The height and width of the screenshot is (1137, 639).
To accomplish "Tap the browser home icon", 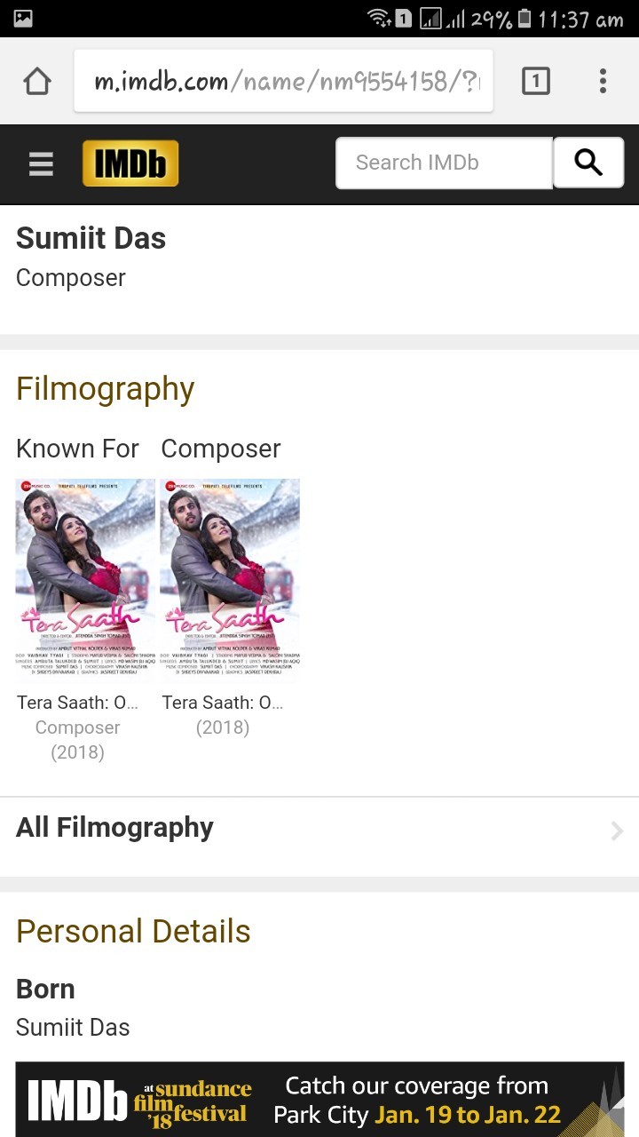I will coord(37,82).
